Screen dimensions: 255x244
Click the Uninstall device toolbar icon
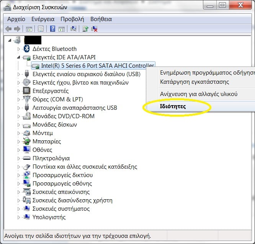94,29
